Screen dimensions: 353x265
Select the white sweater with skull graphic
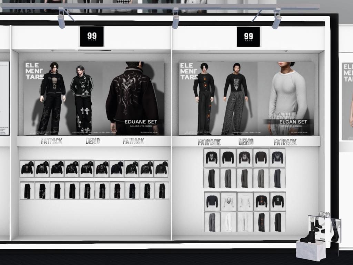pos(228,202)
